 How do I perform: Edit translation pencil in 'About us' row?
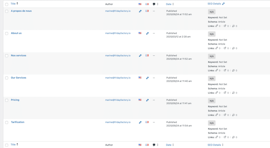click(147, 34)
